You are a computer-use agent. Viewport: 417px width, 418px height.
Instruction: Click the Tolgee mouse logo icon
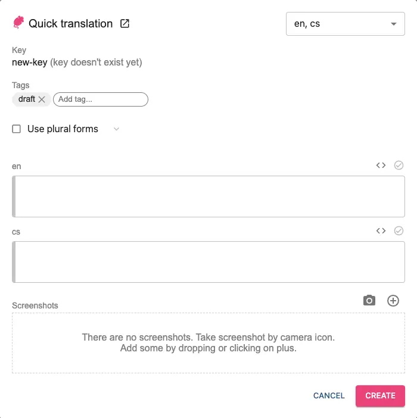[x=18, y=23]
